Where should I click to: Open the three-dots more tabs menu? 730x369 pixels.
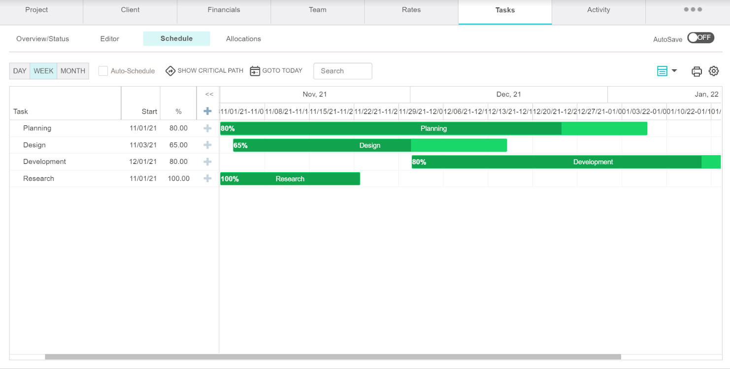click(693, 10)
